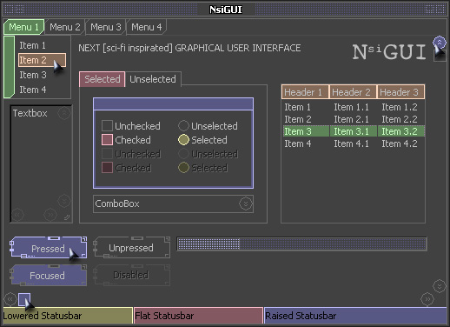Click the textbox scroll-right hexagon icon
Image resolution: width=450 pixels, height=327 pixels.
pos(50,215)
